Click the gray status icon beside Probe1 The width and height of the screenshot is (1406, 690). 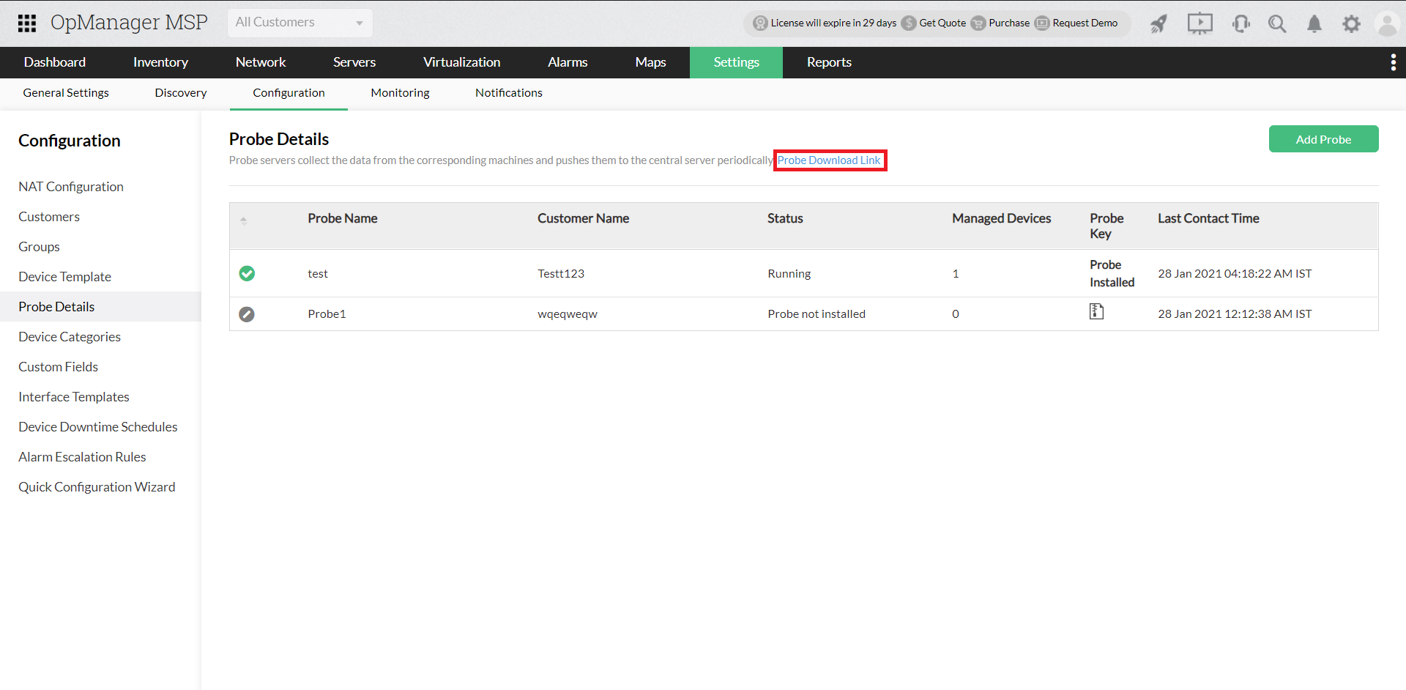pos(247,314)
